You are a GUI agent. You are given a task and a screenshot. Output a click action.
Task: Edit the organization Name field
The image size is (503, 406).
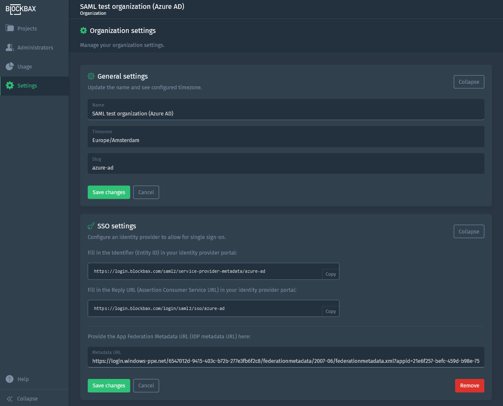(286, 113)
